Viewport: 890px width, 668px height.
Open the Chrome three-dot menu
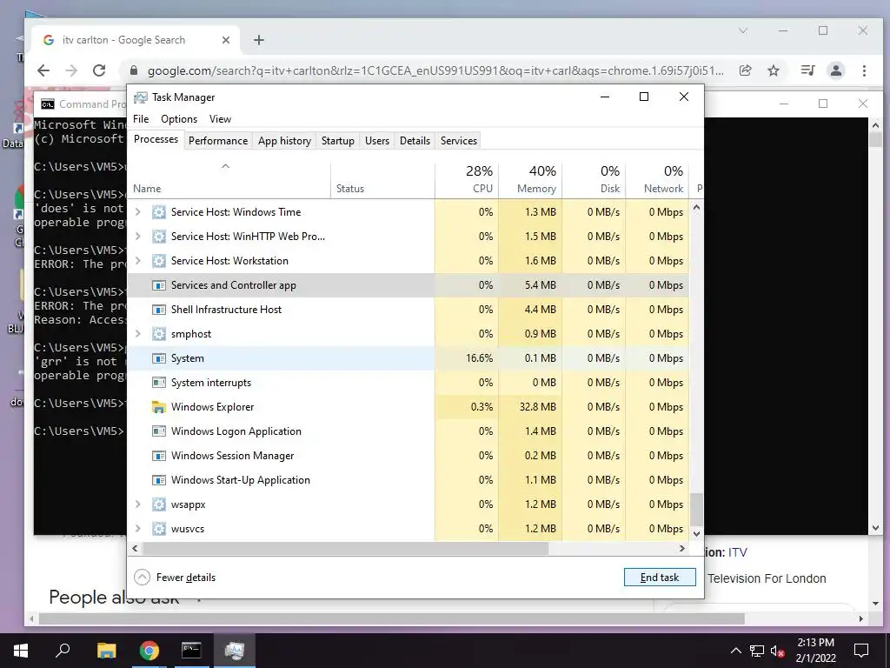(x=864, y=70)
